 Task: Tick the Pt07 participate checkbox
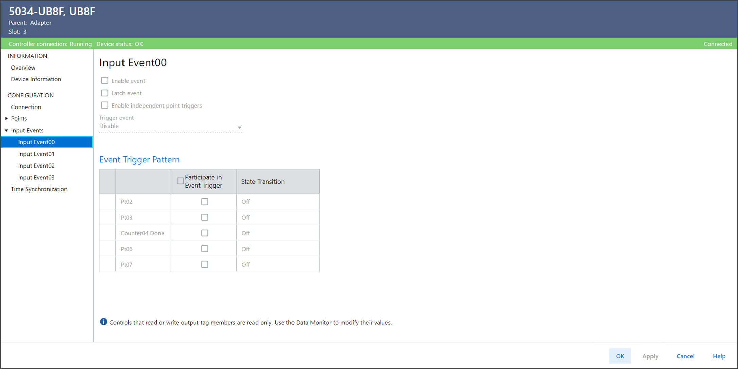point(205,264)
